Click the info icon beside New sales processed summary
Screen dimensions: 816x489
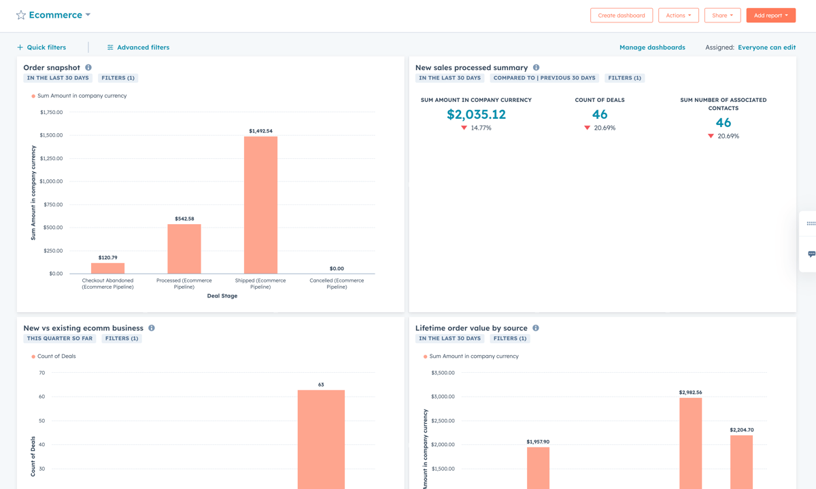pos(536,68)
